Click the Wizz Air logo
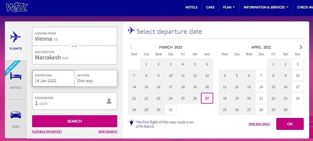The height and width of the screenshot is (141, 313). (x=17, y=7)
